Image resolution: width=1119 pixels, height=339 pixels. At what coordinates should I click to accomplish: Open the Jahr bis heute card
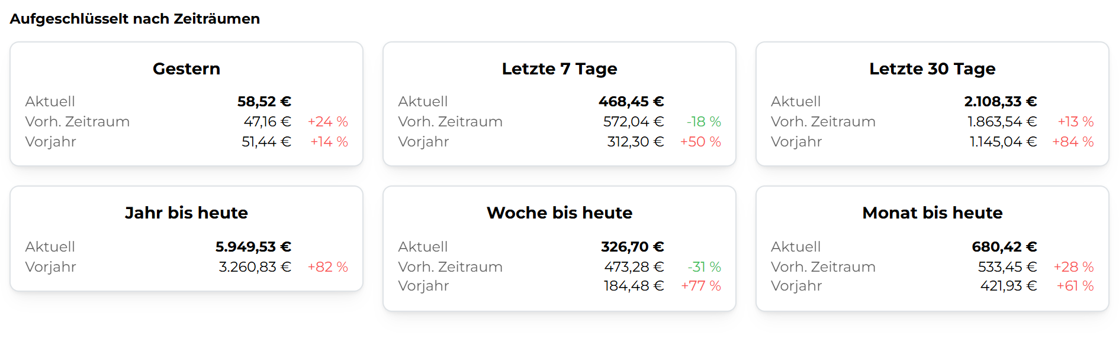coord(186,213)
